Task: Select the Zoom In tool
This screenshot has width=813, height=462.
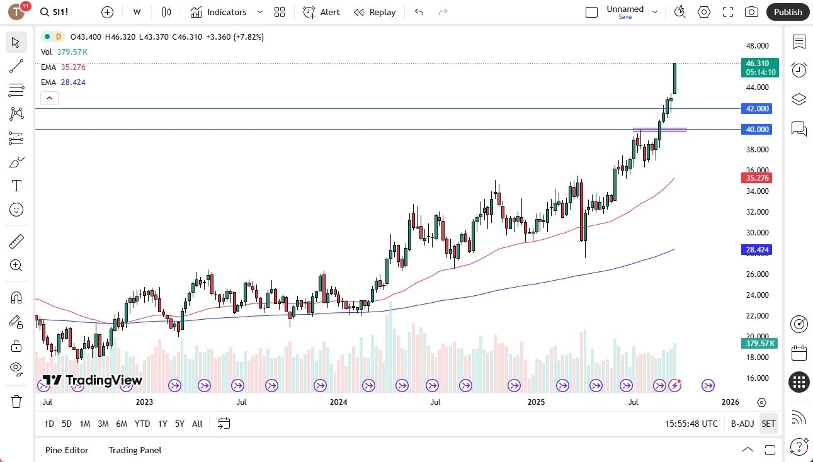Action: coord(16,265)
